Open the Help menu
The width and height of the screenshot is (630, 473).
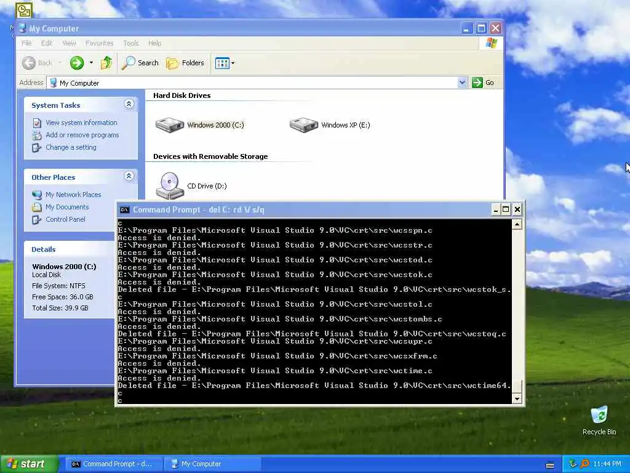click(154, 43)
